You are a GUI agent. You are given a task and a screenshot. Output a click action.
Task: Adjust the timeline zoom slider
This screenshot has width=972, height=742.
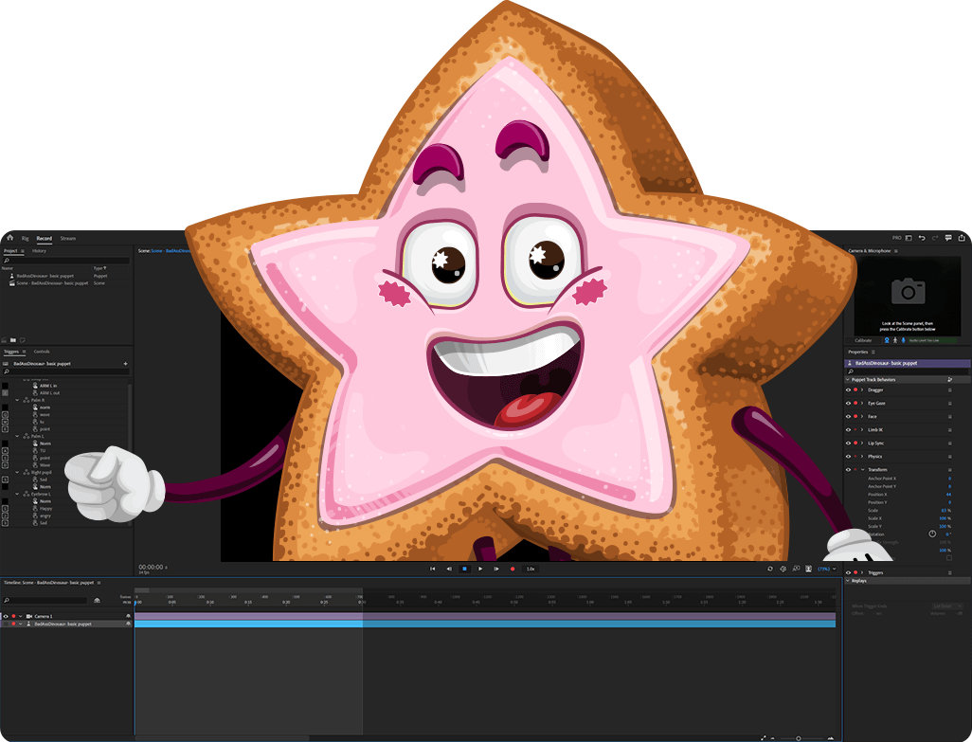click(x=798, y=737)
